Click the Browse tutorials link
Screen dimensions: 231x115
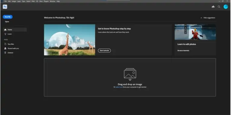[183, 51]
